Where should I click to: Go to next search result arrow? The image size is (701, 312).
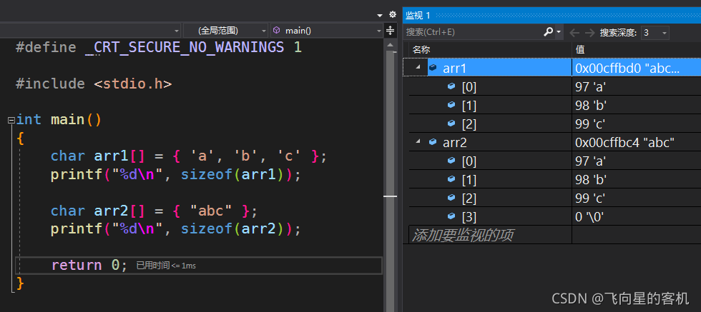click(x=589, y=33)
